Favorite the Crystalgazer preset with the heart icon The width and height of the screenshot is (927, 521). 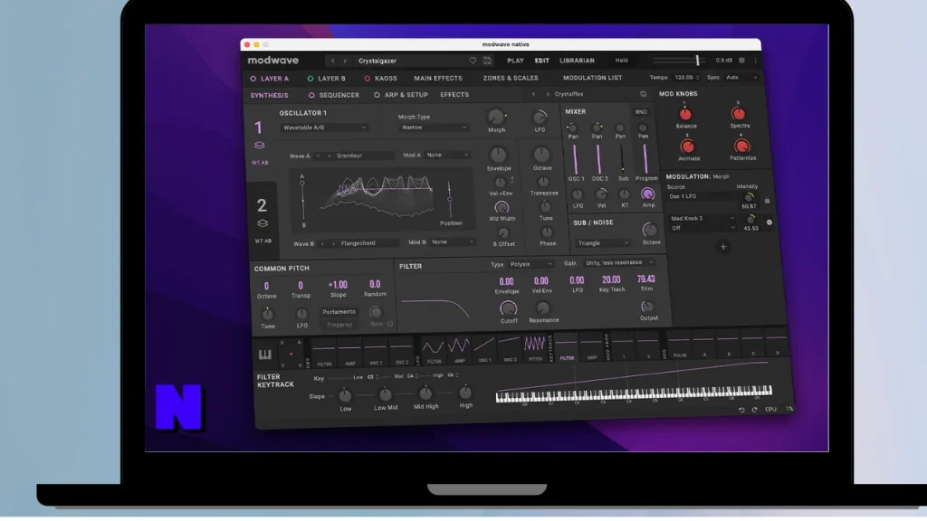[x=473, y=61]
